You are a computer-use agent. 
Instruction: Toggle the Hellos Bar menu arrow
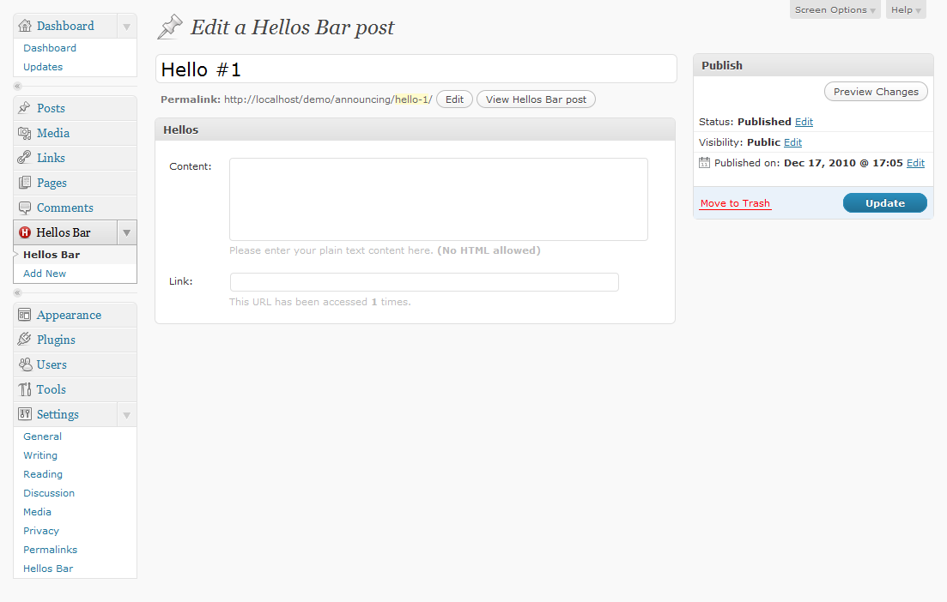(126, 232)
